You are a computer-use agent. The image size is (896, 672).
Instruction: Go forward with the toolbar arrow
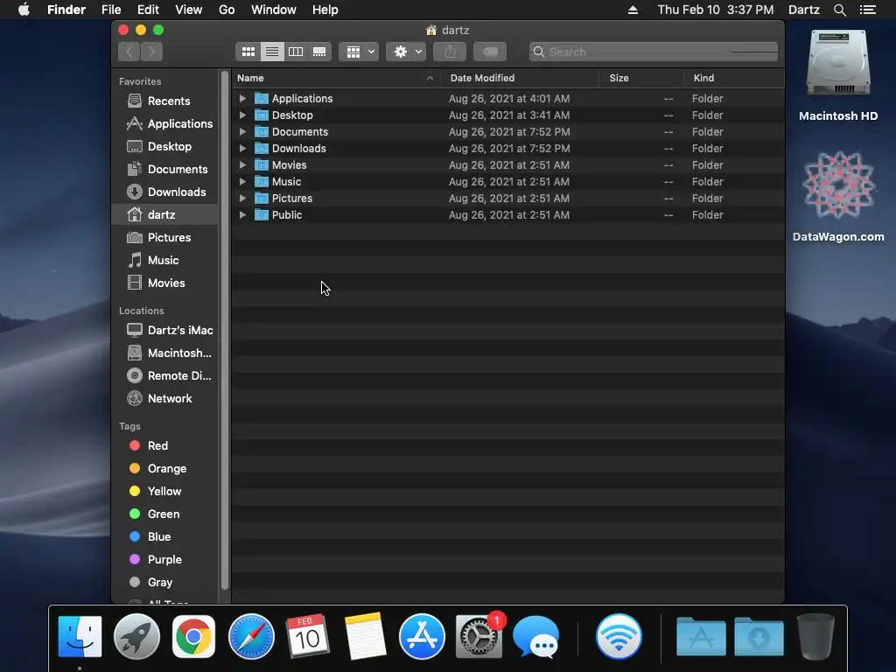151,52
